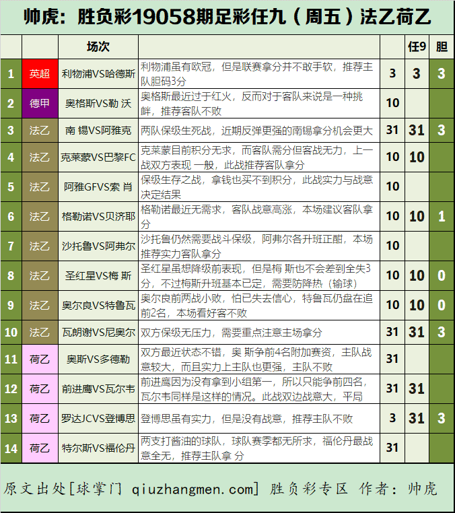
Task: Click the qiuzhangmen.com source text
Action: coord(193,489)
